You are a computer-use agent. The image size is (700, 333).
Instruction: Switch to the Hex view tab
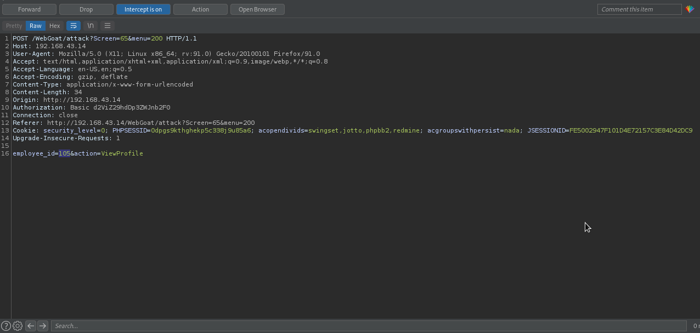pyautogui.click(x=54, y=26)
